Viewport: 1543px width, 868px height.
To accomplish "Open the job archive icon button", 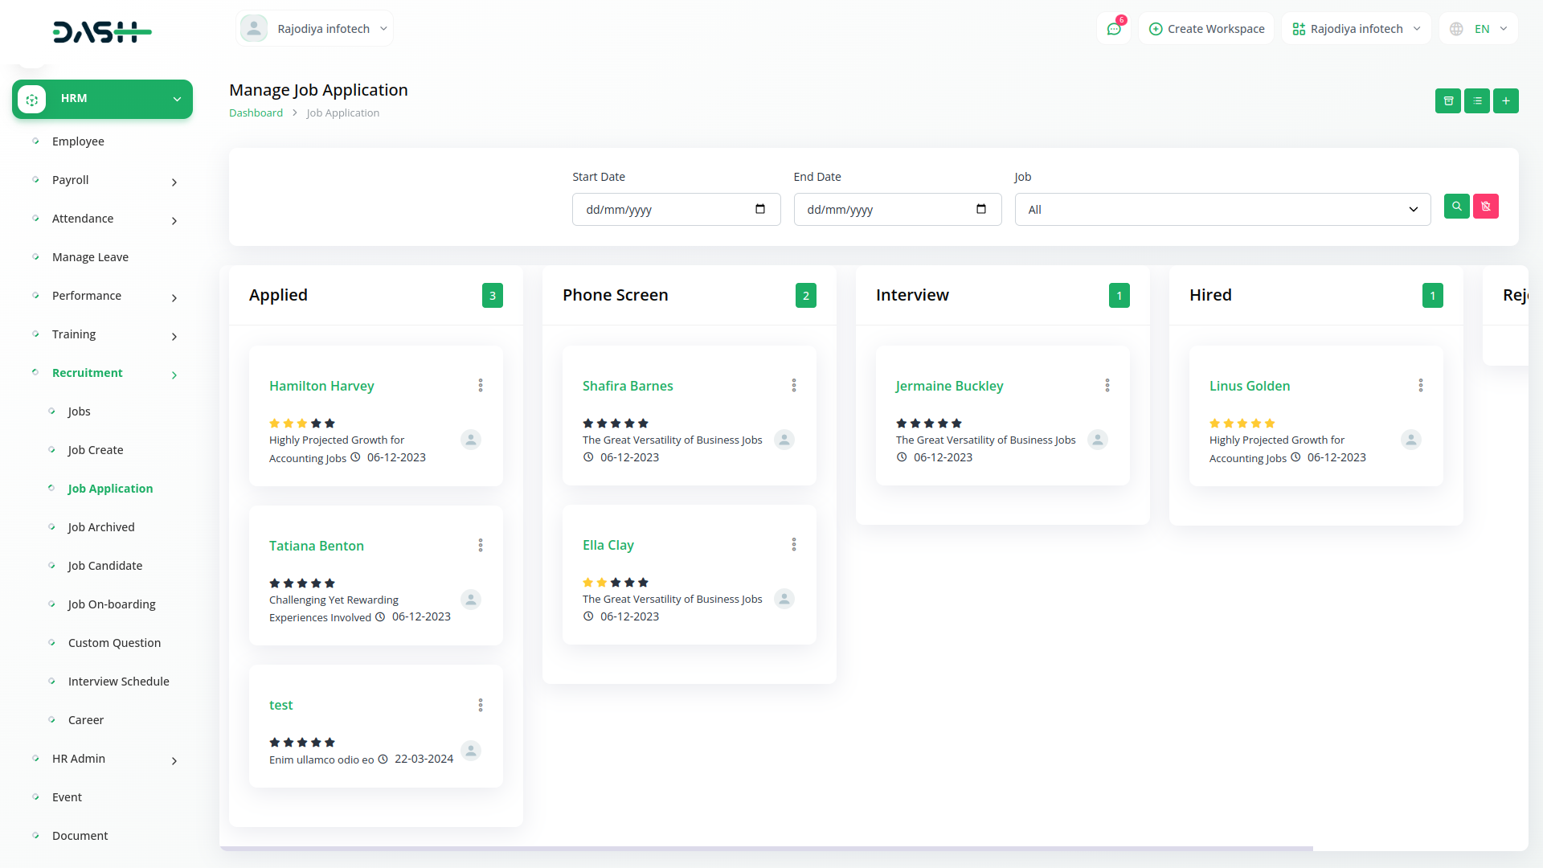I will pyautogui.click(x=1447, y=101).
